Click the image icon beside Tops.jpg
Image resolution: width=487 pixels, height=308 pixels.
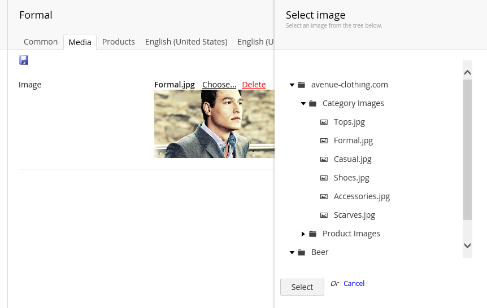click(324, 122)
